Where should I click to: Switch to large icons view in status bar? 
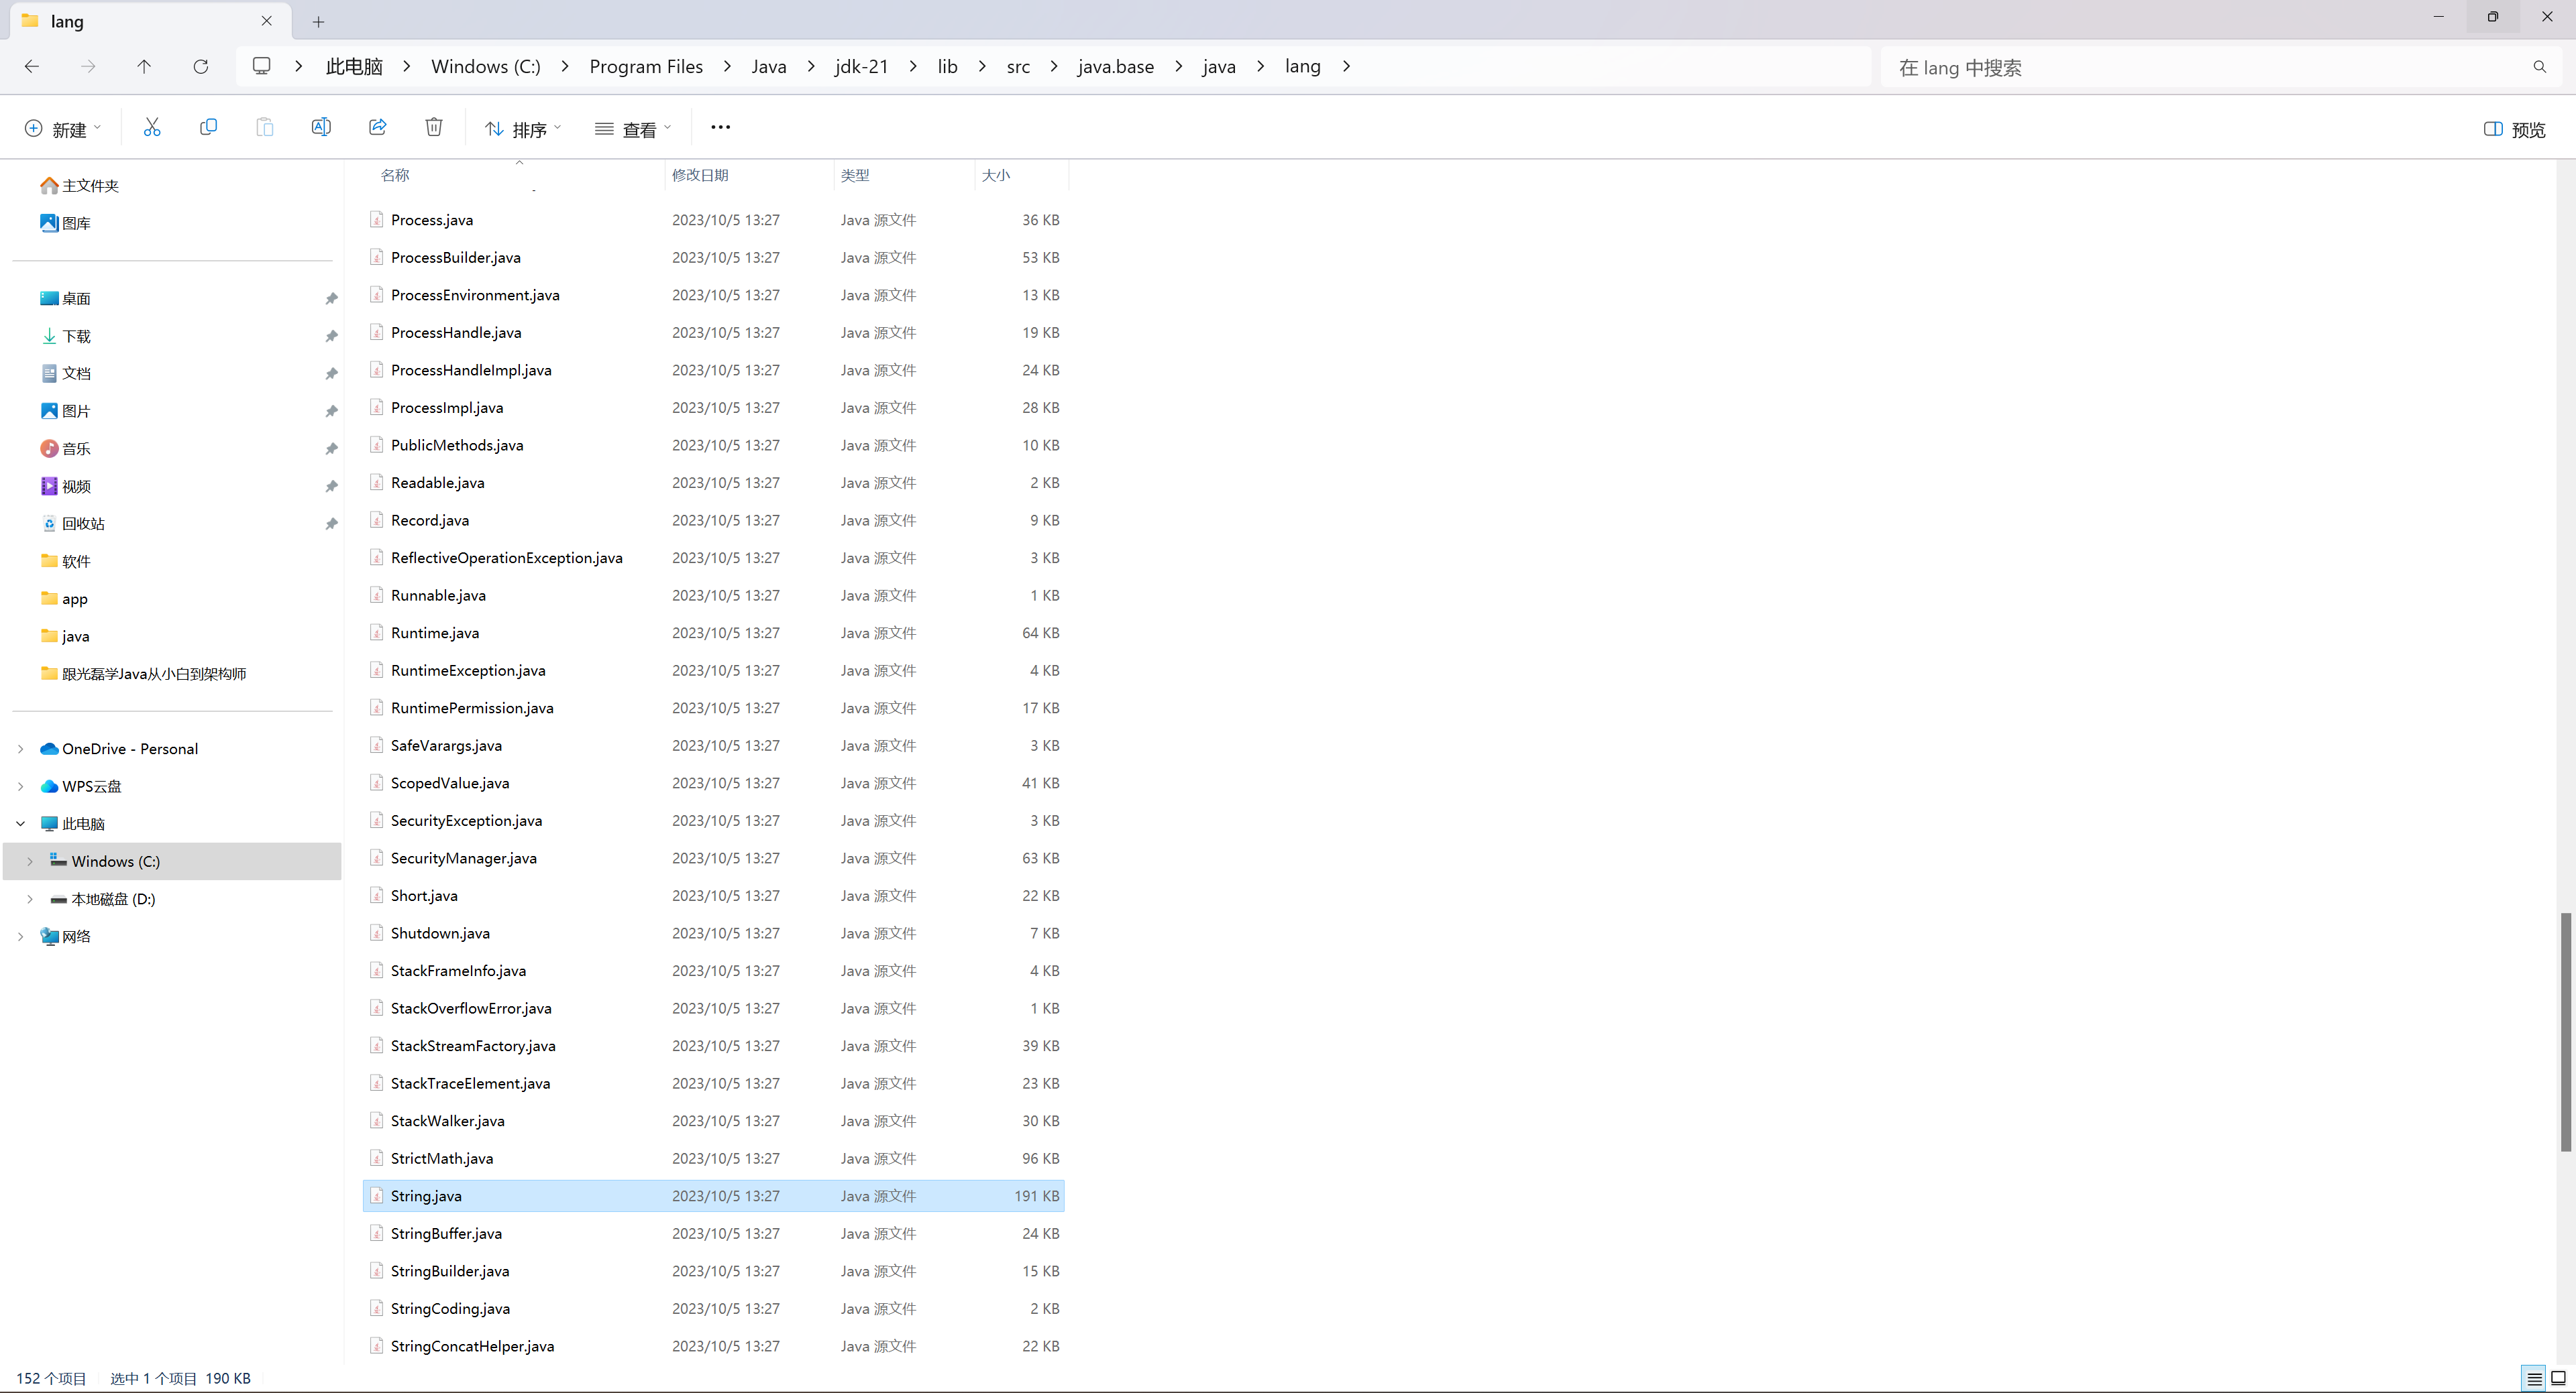[2558, 1378]
